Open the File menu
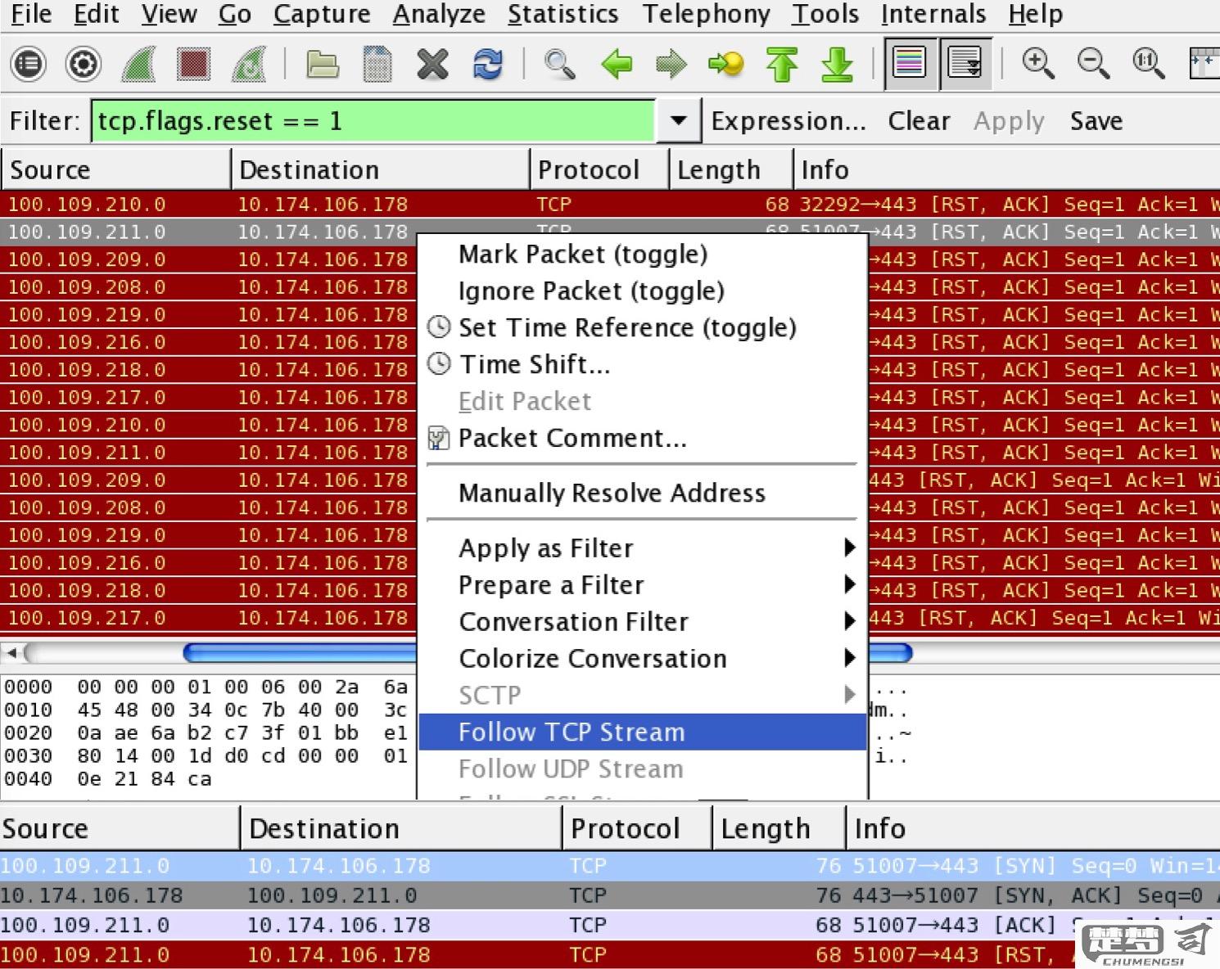This screenshot has height=969, width=1220. click(x=31, y=14)
